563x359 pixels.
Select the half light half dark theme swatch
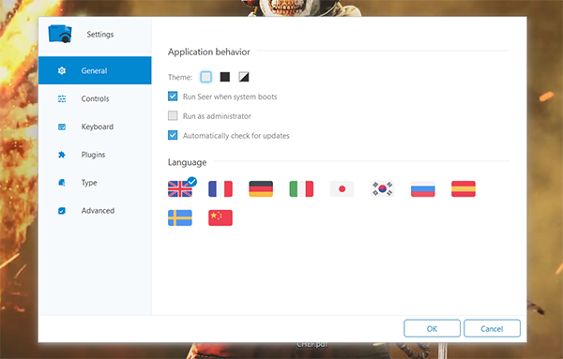244,77
